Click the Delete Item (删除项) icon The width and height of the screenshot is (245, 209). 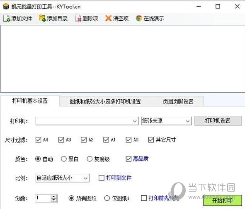pos(78,18)
